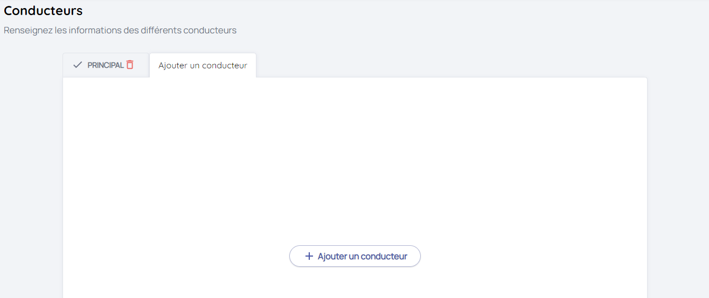Screen dimensions: 709x298
Task: Click the checkmark icon on PRINCIPAL tab
Action: [x=78, y=65]
